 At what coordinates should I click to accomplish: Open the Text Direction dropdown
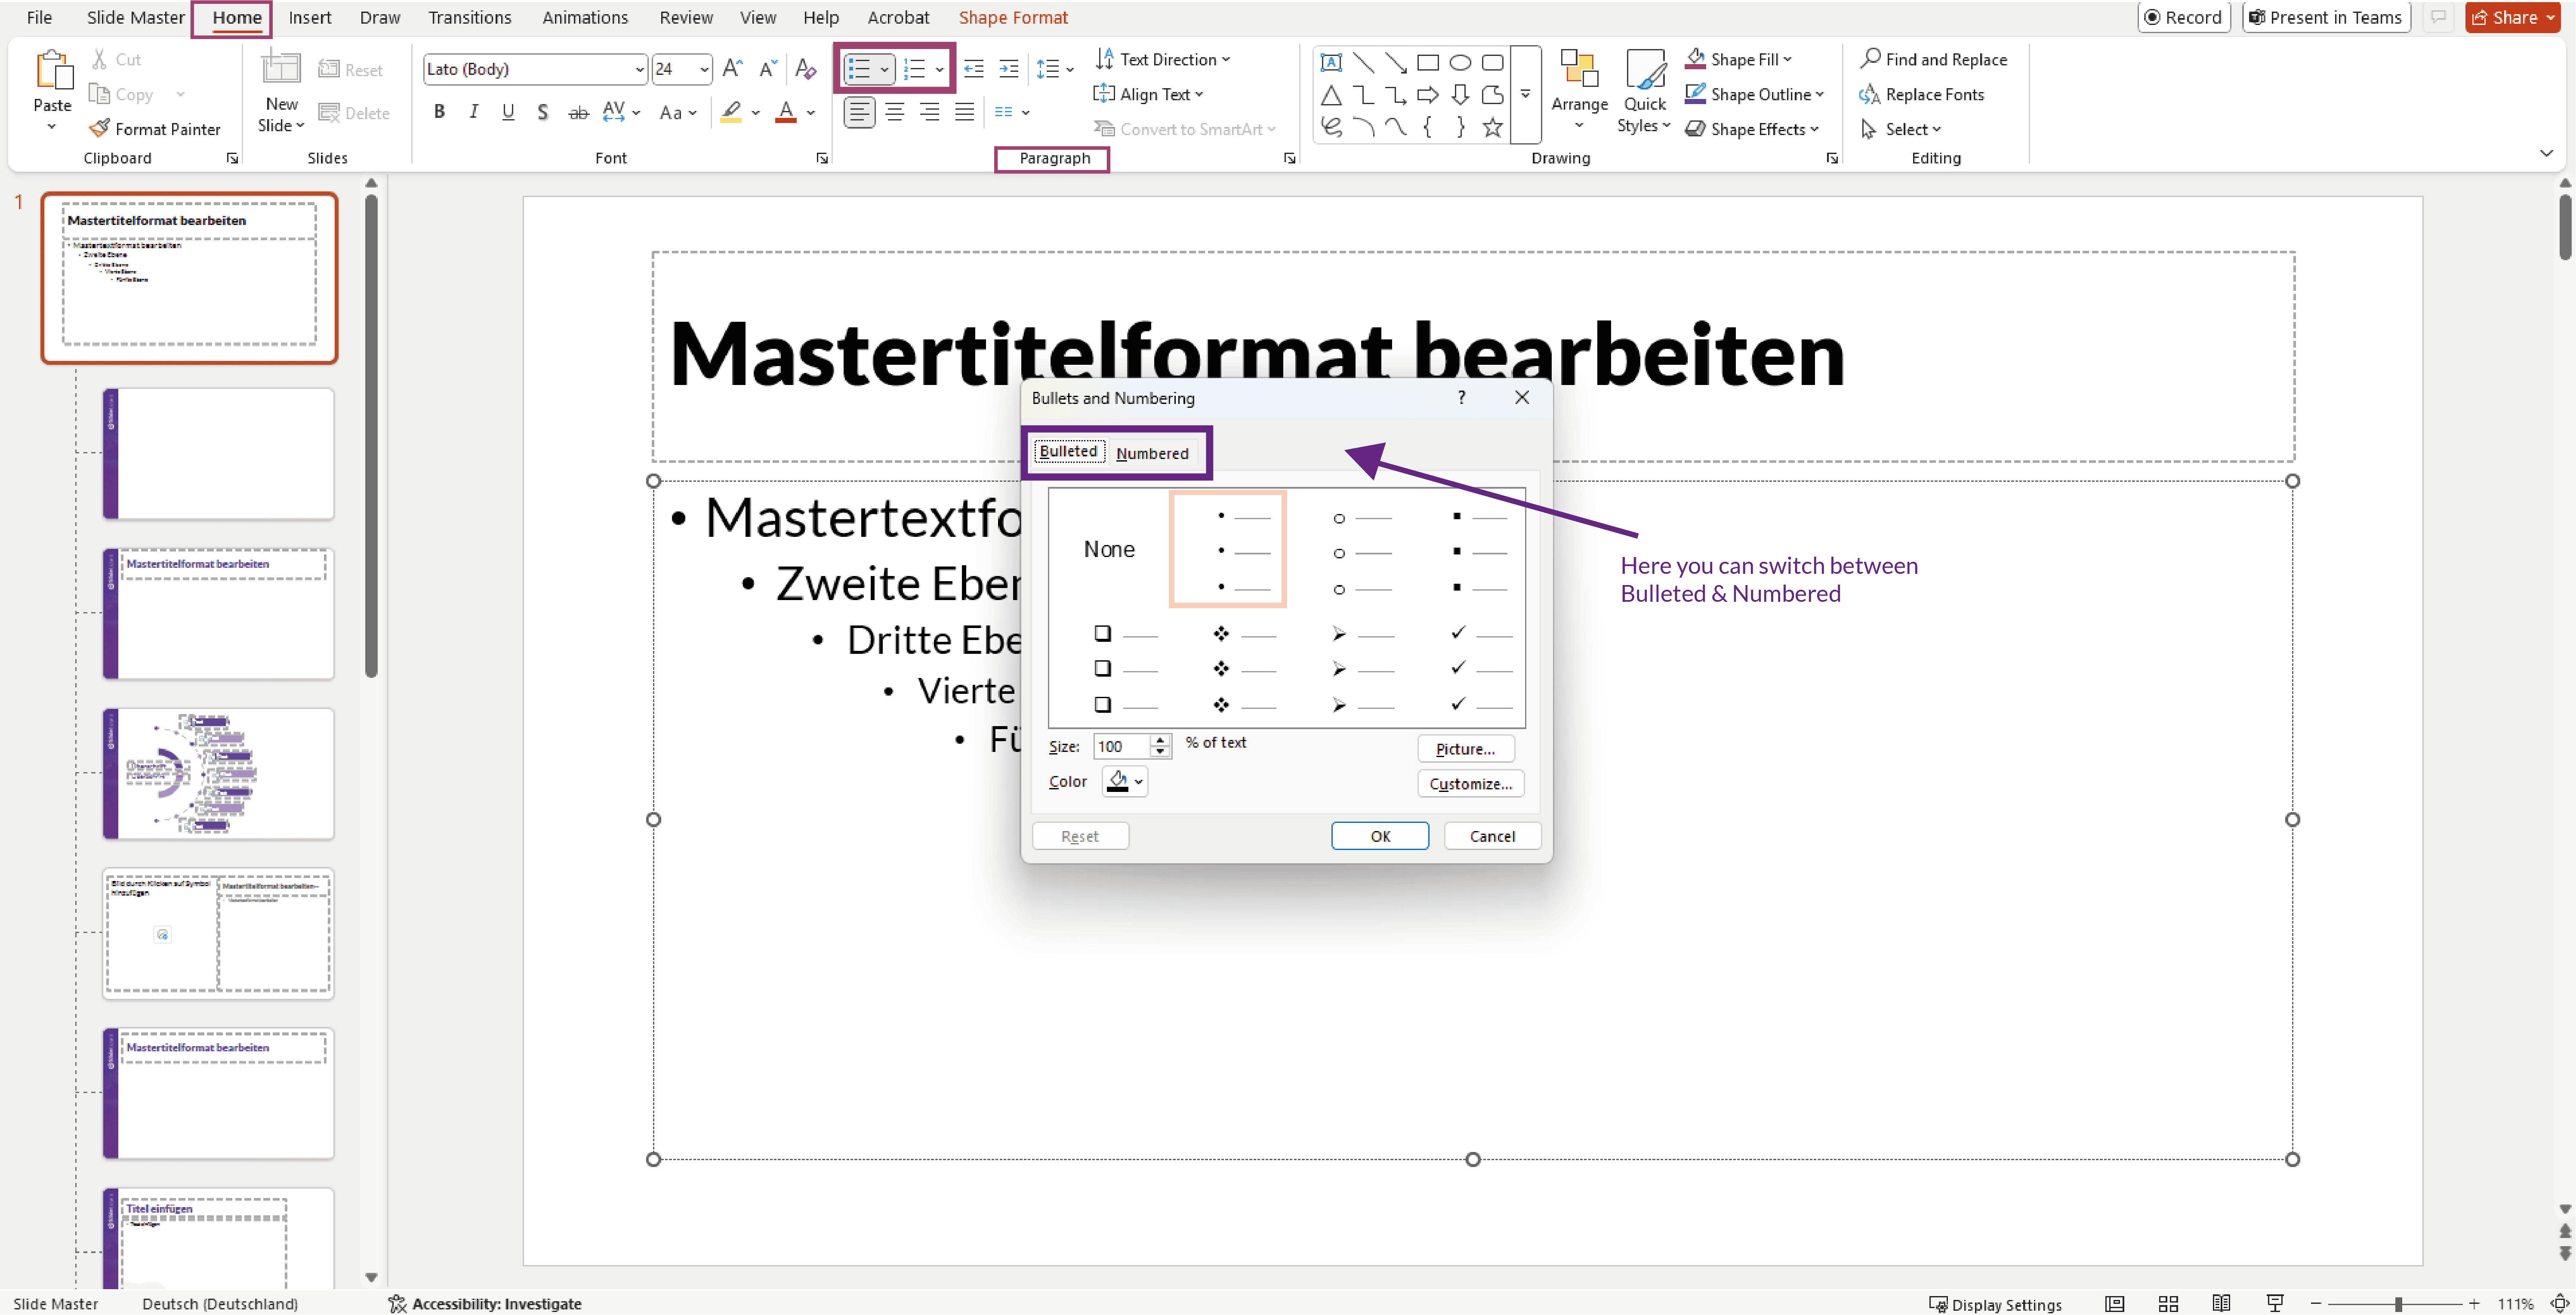[1163, 59]
